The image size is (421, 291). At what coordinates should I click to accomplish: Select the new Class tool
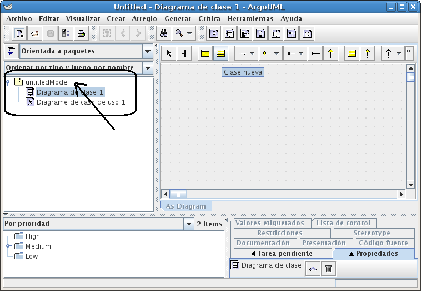click(220, 53)
